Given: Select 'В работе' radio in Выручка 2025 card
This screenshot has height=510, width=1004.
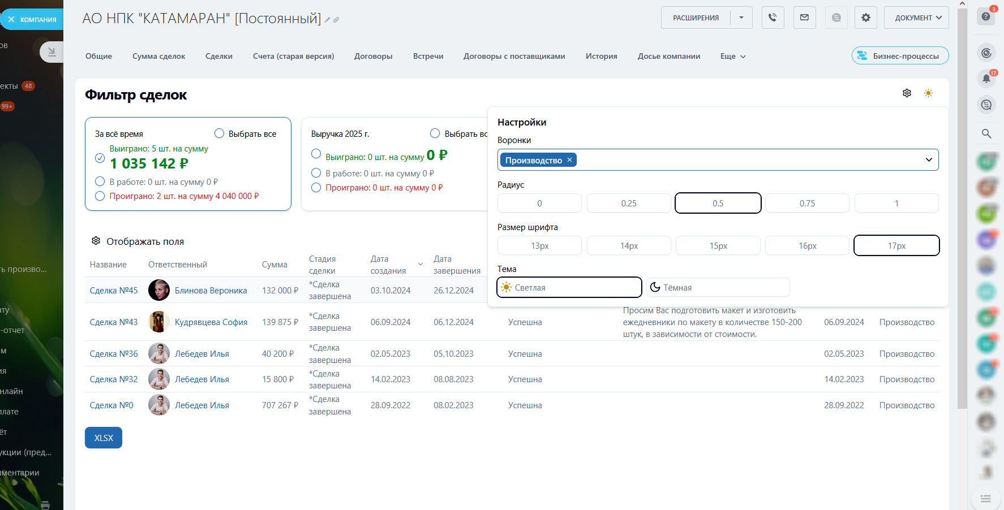Looking at the screenshot, I should [x=316, y=173].
